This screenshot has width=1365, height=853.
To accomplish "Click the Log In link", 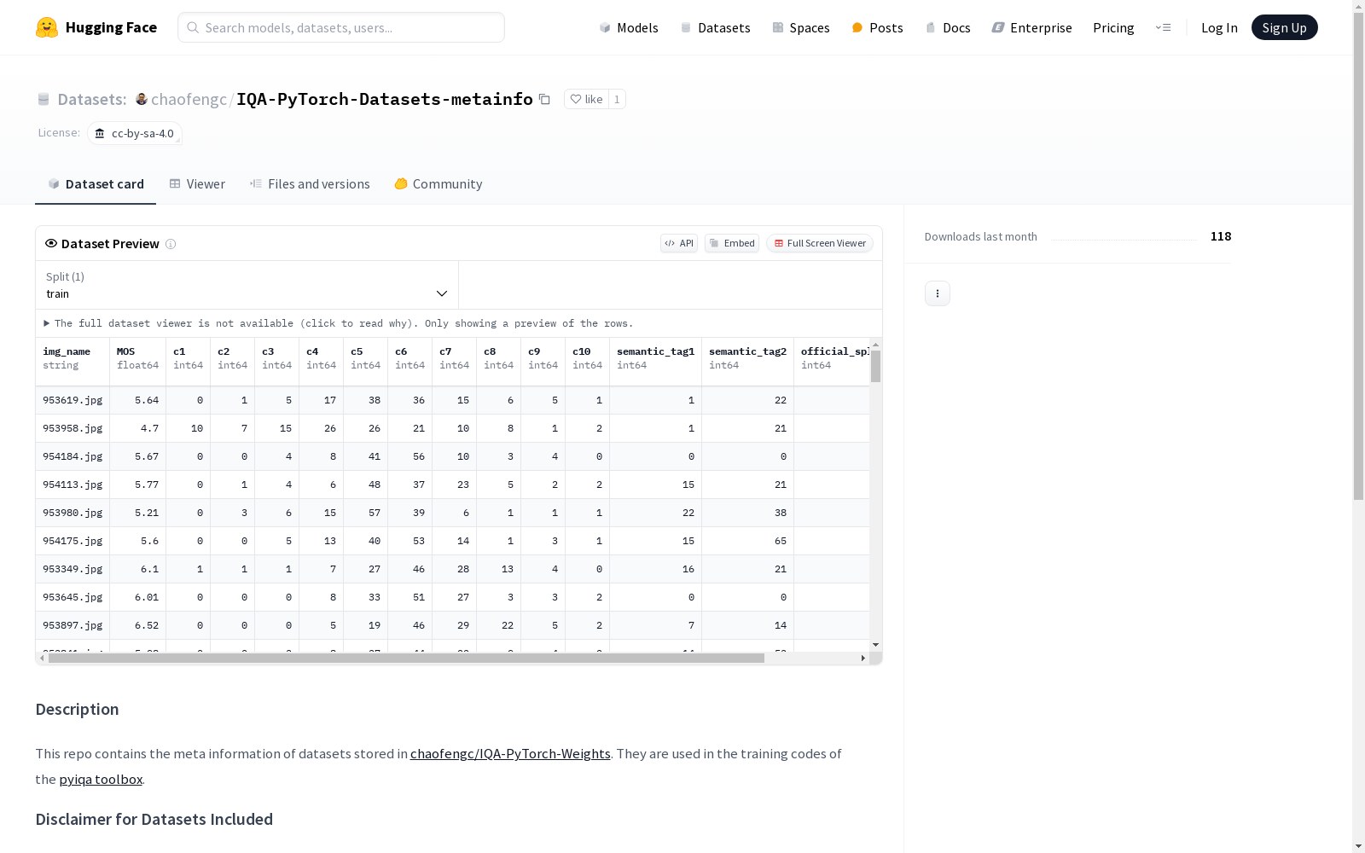I will [x=1219, y=27].
